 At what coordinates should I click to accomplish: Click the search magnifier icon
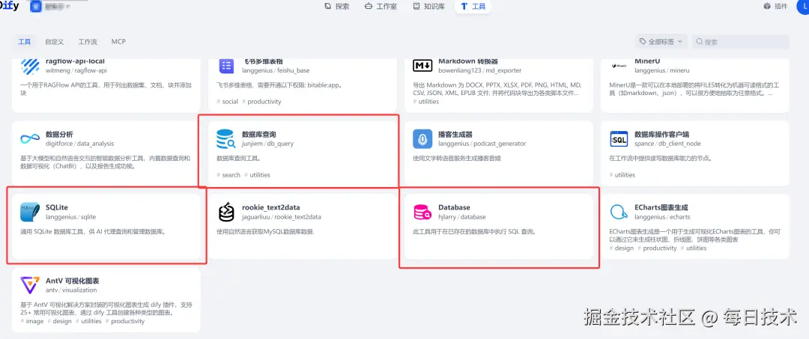coord(700,42)
